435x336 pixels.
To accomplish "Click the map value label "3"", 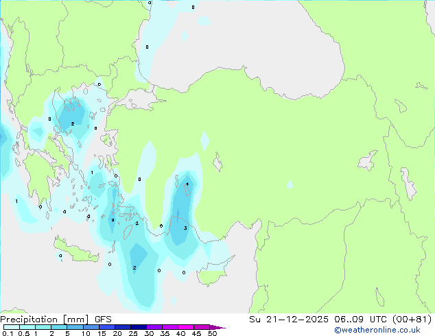I will 185,228.
